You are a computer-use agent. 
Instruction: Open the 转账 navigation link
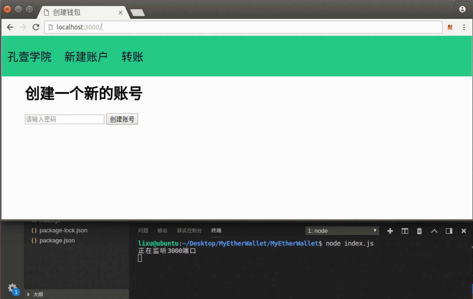(132, 57)
